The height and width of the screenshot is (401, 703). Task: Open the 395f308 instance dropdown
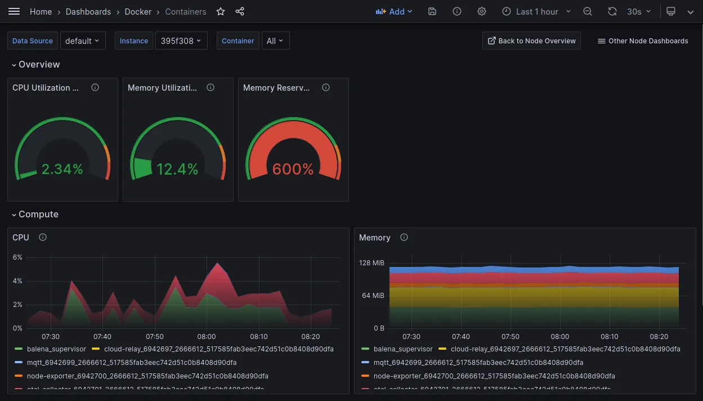point(181,41)
